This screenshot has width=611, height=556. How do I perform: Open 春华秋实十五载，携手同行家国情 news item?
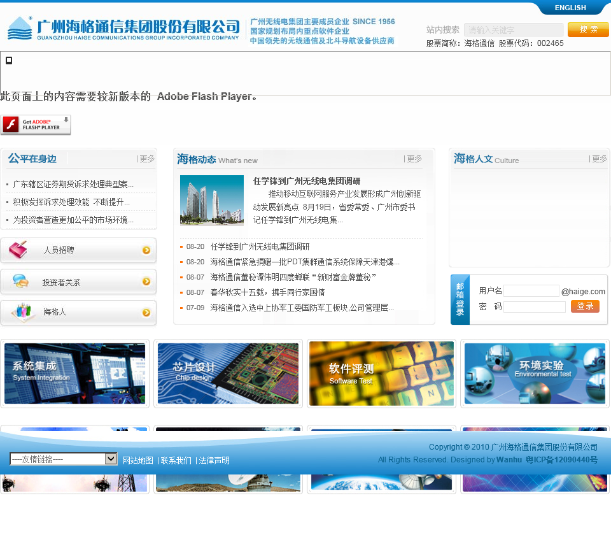point(267,292)
